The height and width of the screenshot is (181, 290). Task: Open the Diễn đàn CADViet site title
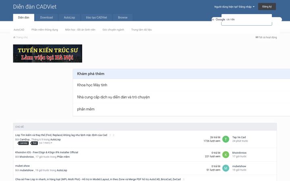click(35, 7)
